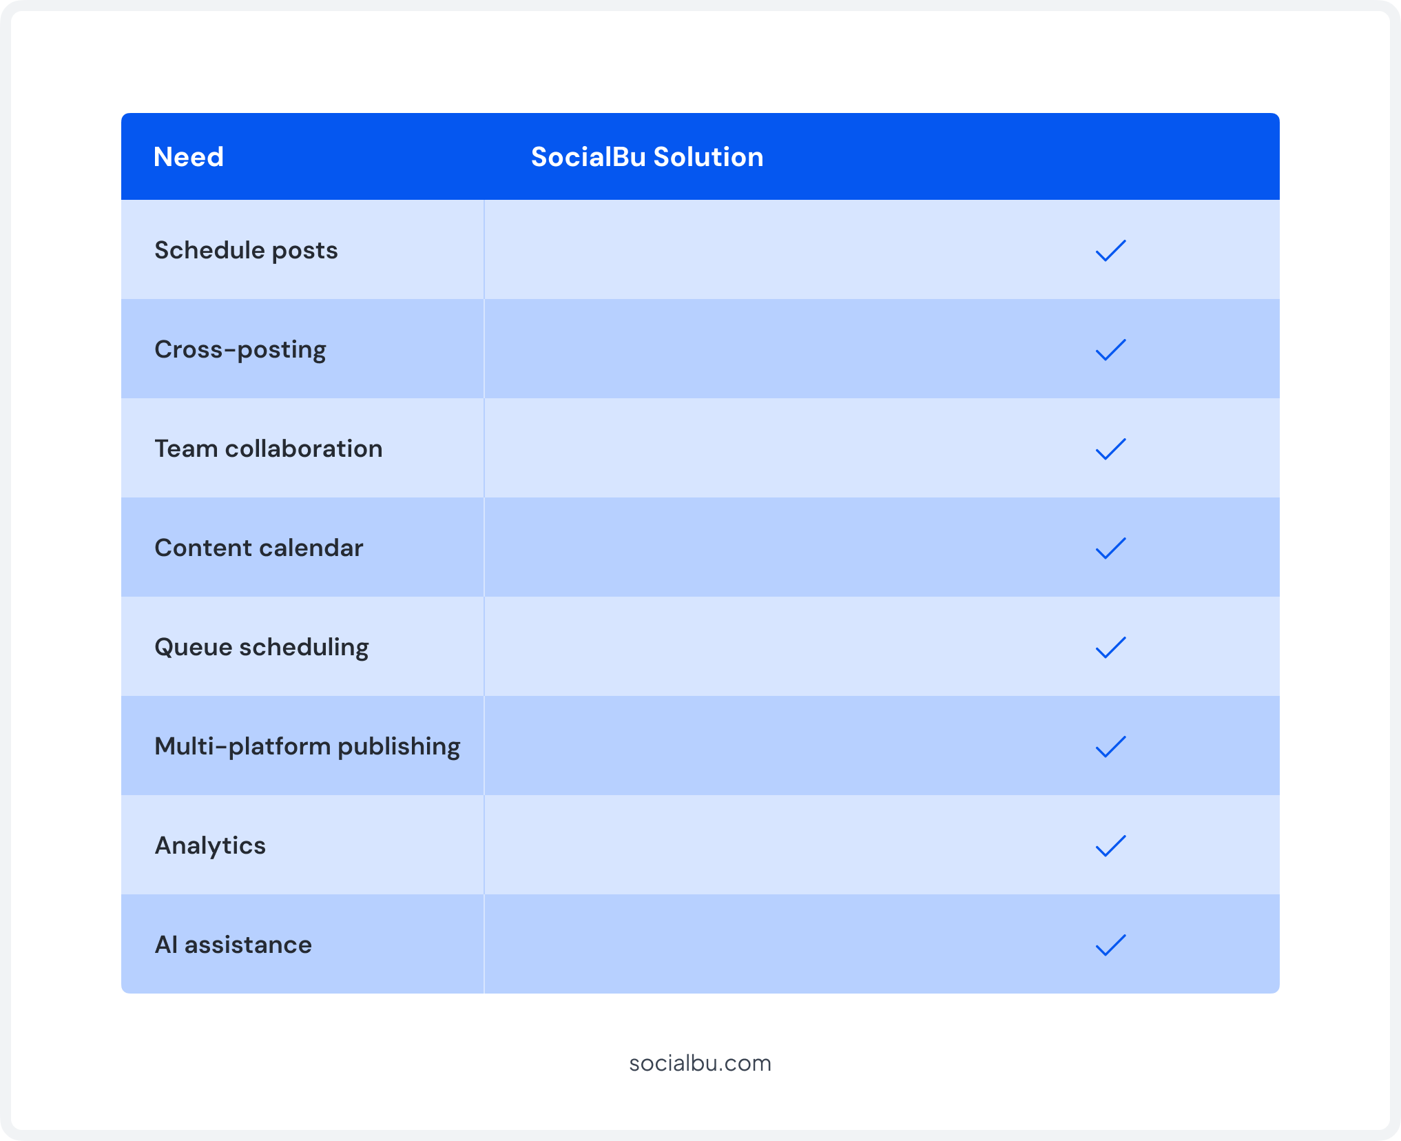Click the checkmark in Content calendar row
This screenshot has width=1401, height=1141.
(x=1110, y=548)
